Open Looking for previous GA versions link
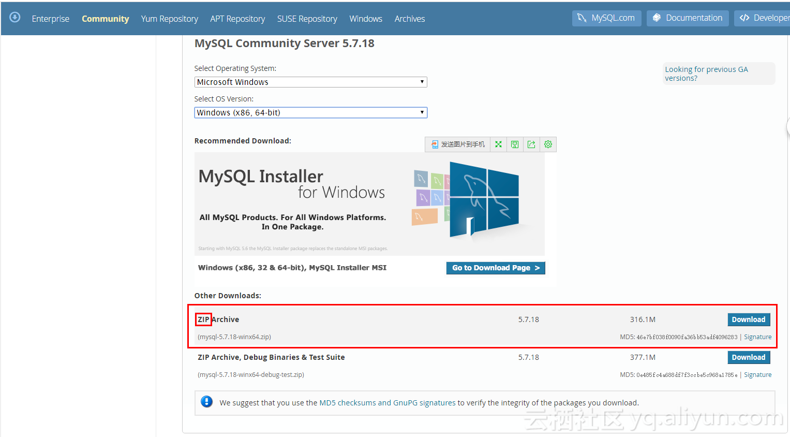Image resolution: width=790 pixels, height=437 pixels. click(706, 74)
